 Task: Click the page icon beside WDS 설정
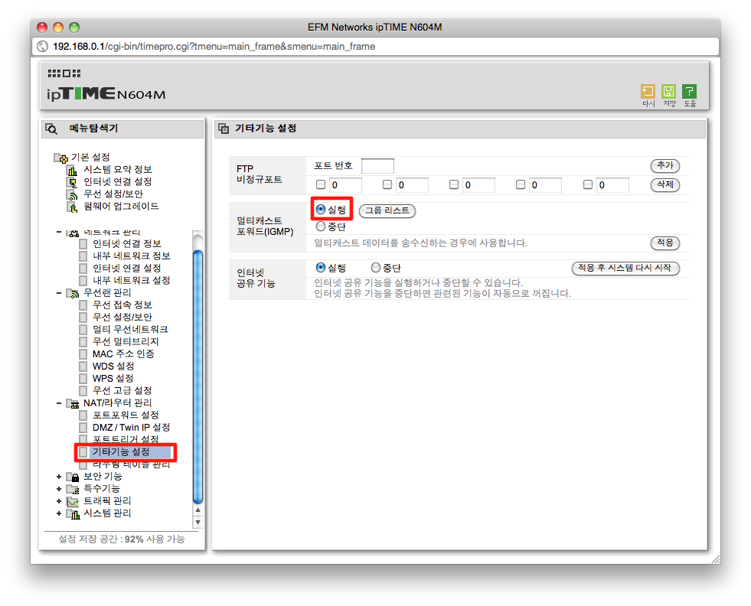(83, 367)
